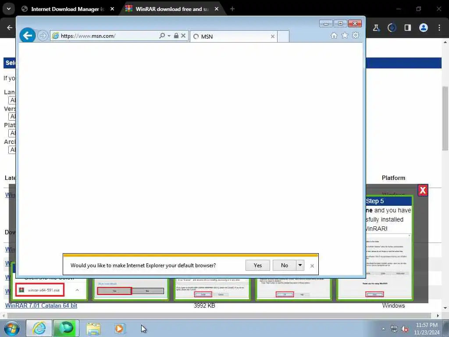Viewport: 449px width, 337px height.
Task: Open WinRAR 7.01 Catalan 64 bit link
Action: point(41,305)
